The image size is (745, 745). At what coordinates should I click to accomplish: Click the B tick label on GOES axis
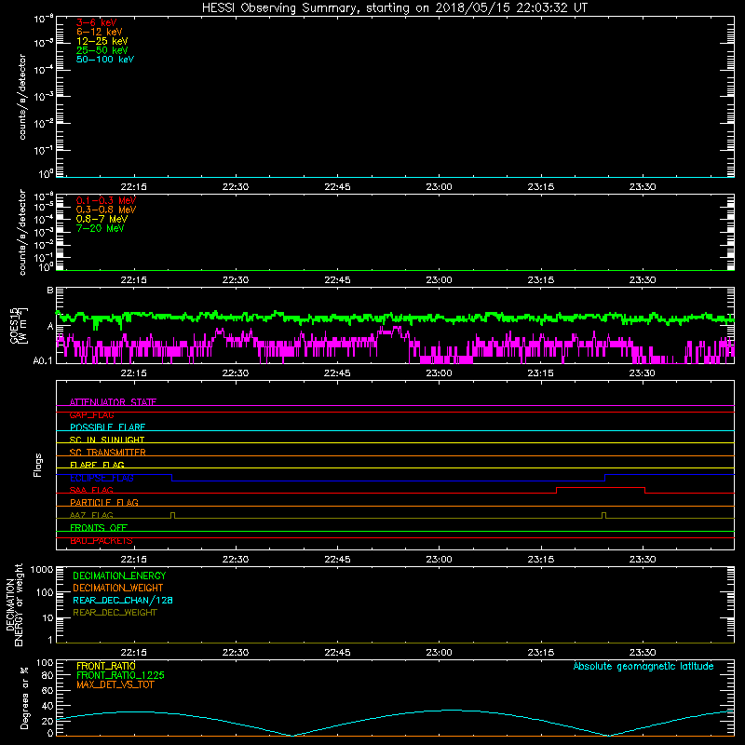click(50, 291)
